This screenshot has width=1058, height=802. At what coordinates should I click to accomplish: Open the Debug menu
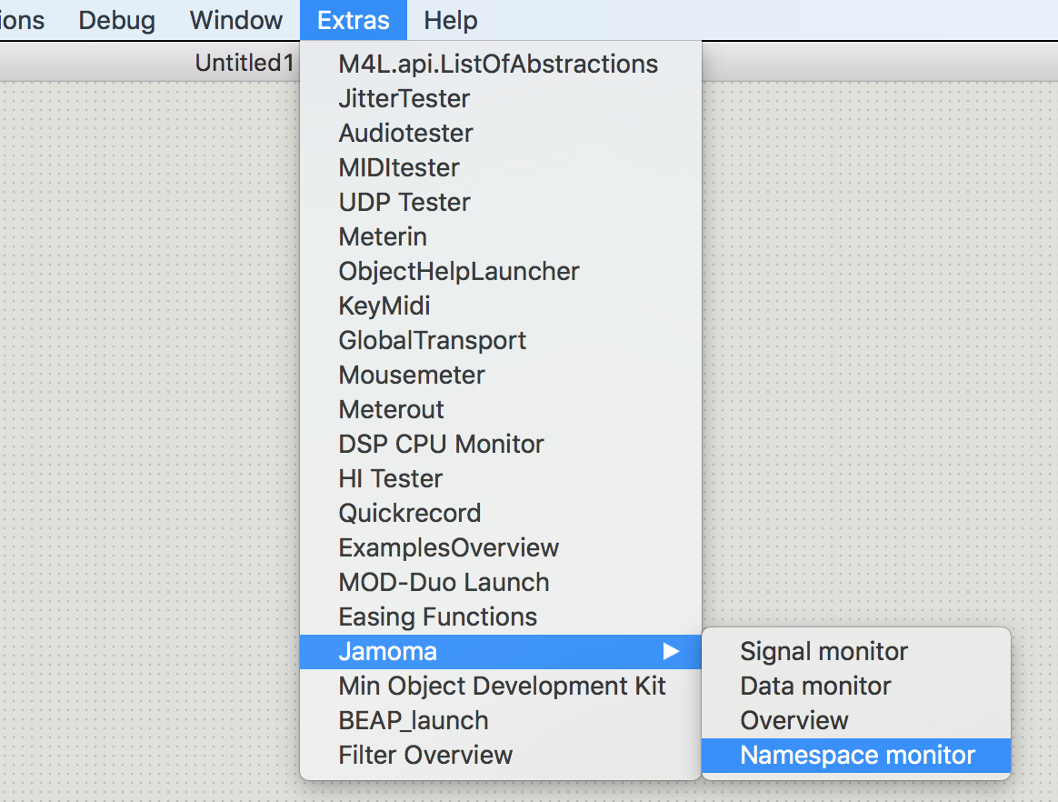116,20
